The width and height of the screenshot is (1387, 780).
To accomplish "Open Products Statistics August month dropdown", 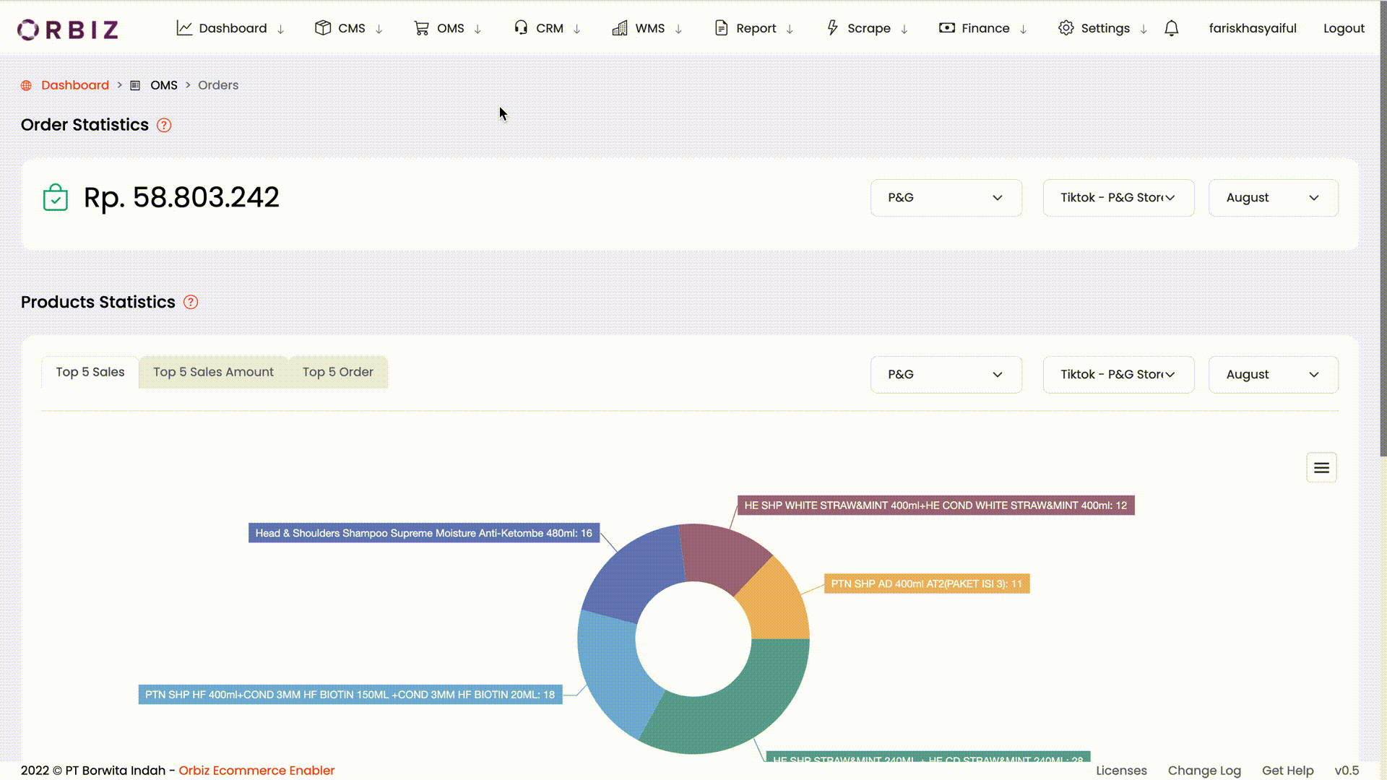I will click(1273, 375).
